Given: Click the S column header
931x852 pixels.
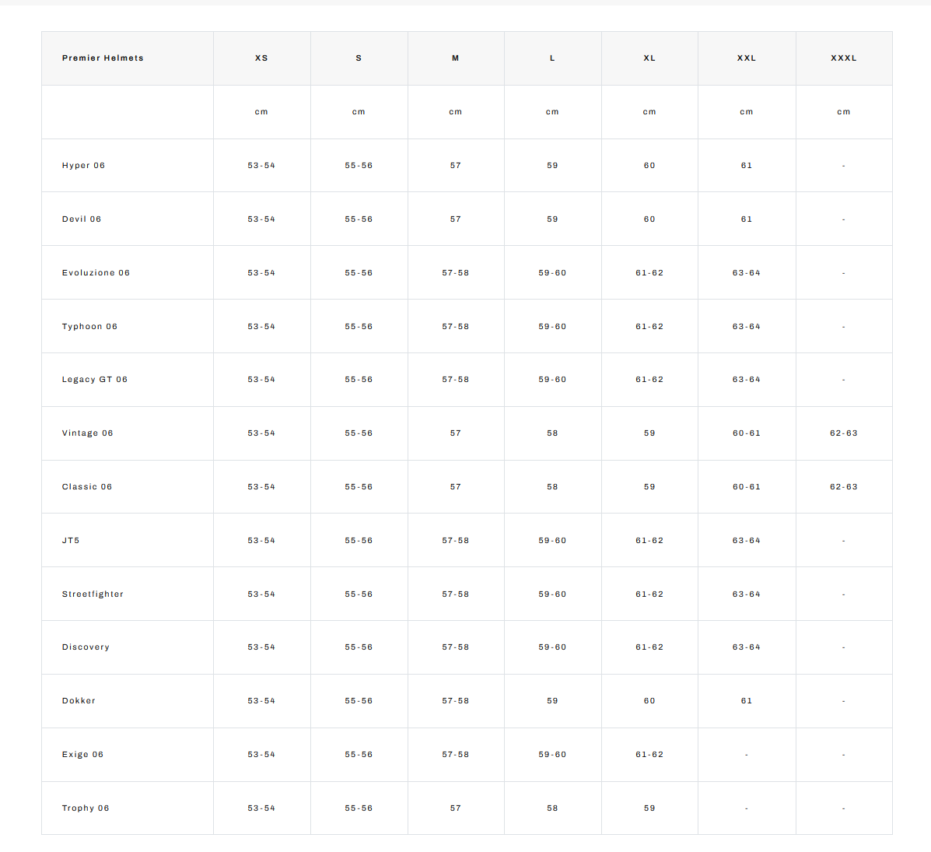Looking at the screenshot, I should (x=359, y=58).
